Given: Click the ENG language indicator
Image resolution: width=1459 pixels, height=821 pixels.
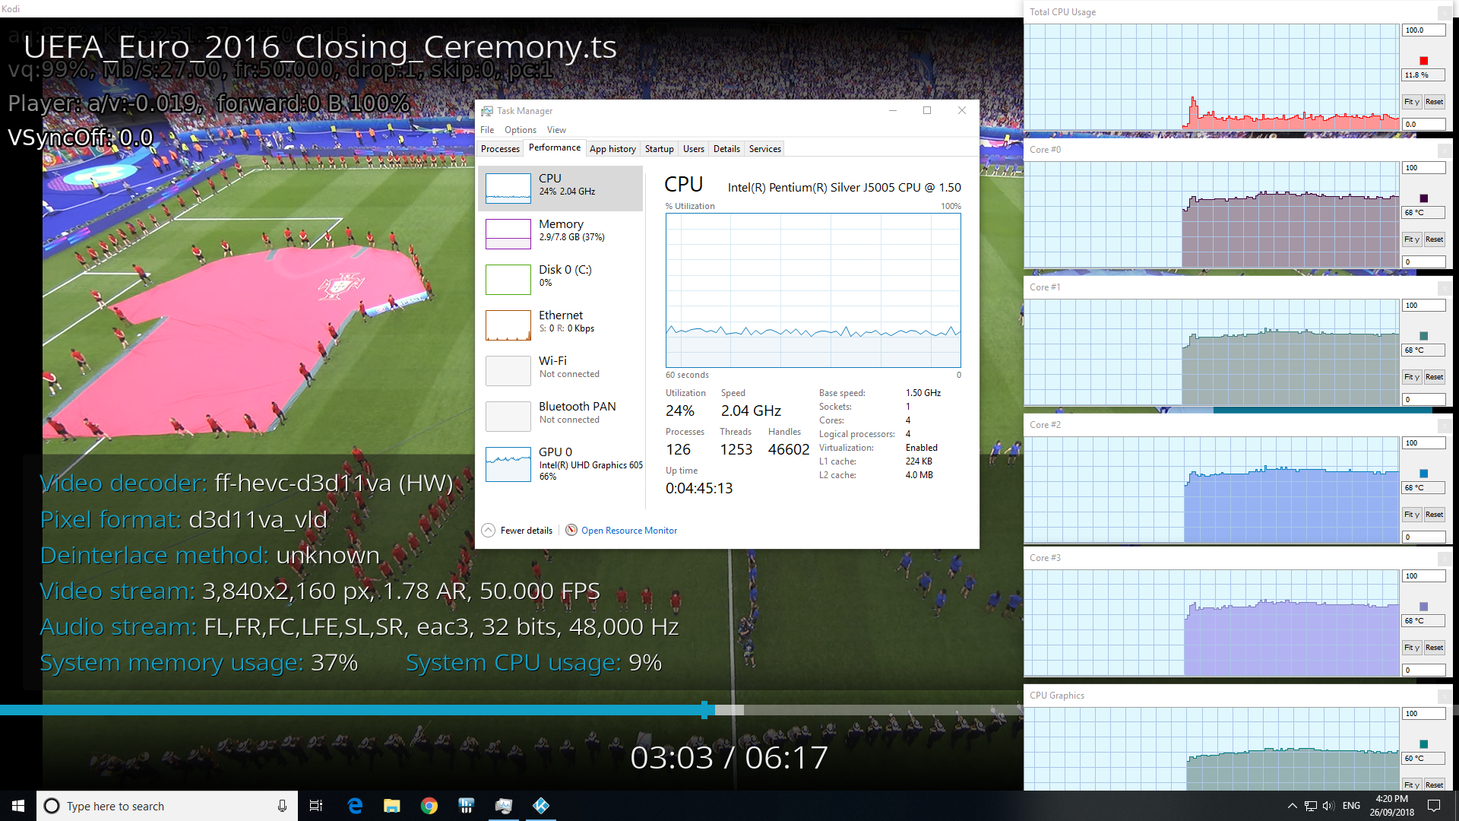Looking at the screenshot, I should click(x=1351, y=806).
